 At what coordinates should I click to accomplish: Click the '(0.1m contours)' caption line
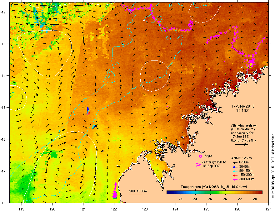point(243,129)
